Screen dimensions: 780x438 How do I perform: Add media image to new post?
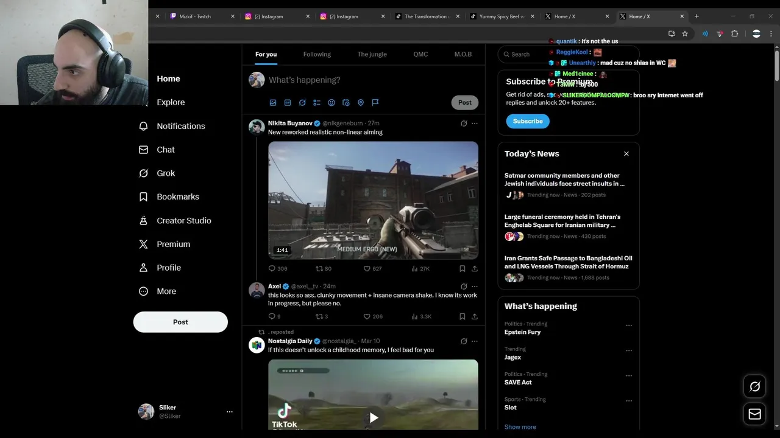(273, 103)
